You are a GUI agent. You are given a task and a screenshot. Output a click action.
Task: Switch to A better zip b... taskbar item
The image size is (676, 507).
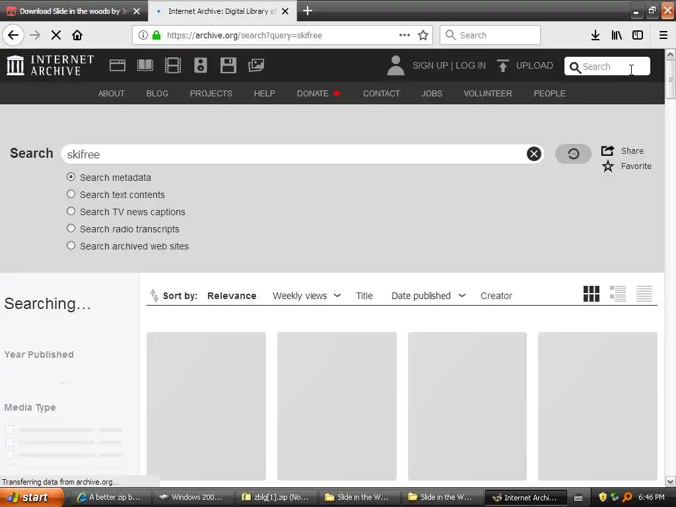click(110, 497)
